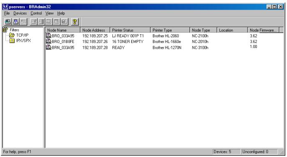287x157 pixels.
Task: Click the search active devices globe icon
Action: 8,22
